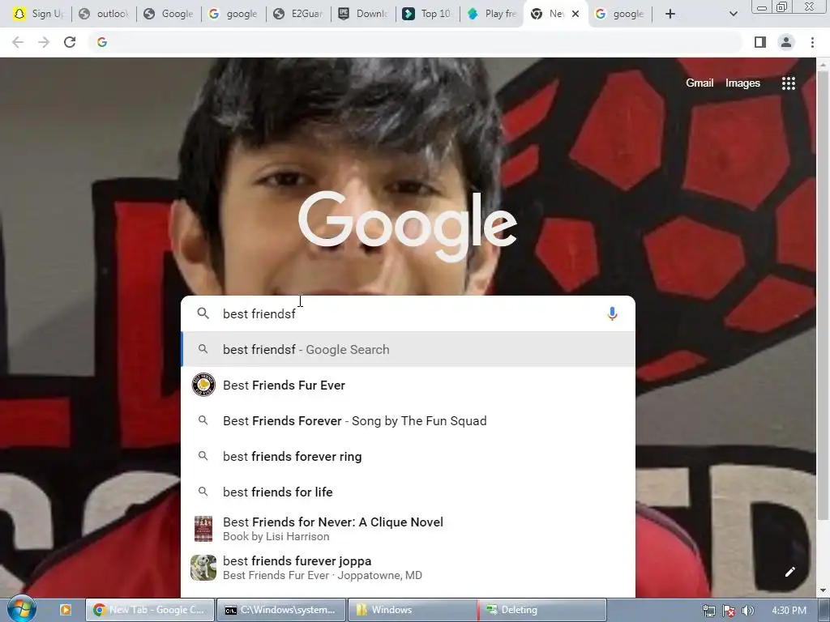Click the Best Friends Fur Ever logo icon
The image size is (830, 622).
(x=203, y=385)
